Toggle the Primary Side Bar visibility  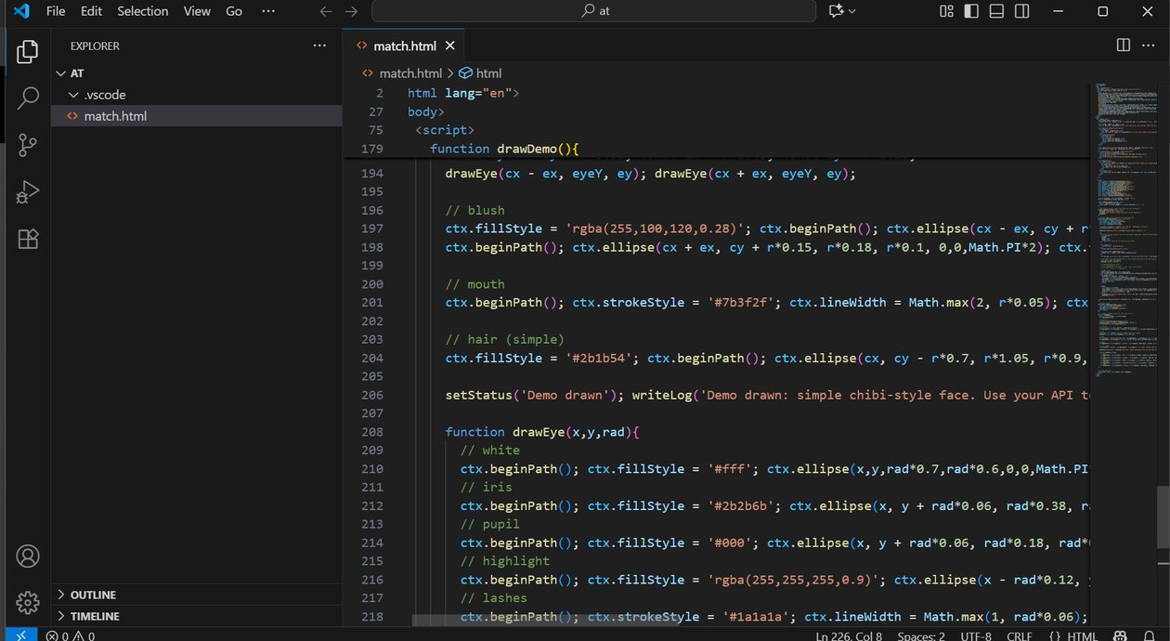[x=969, y=10]
